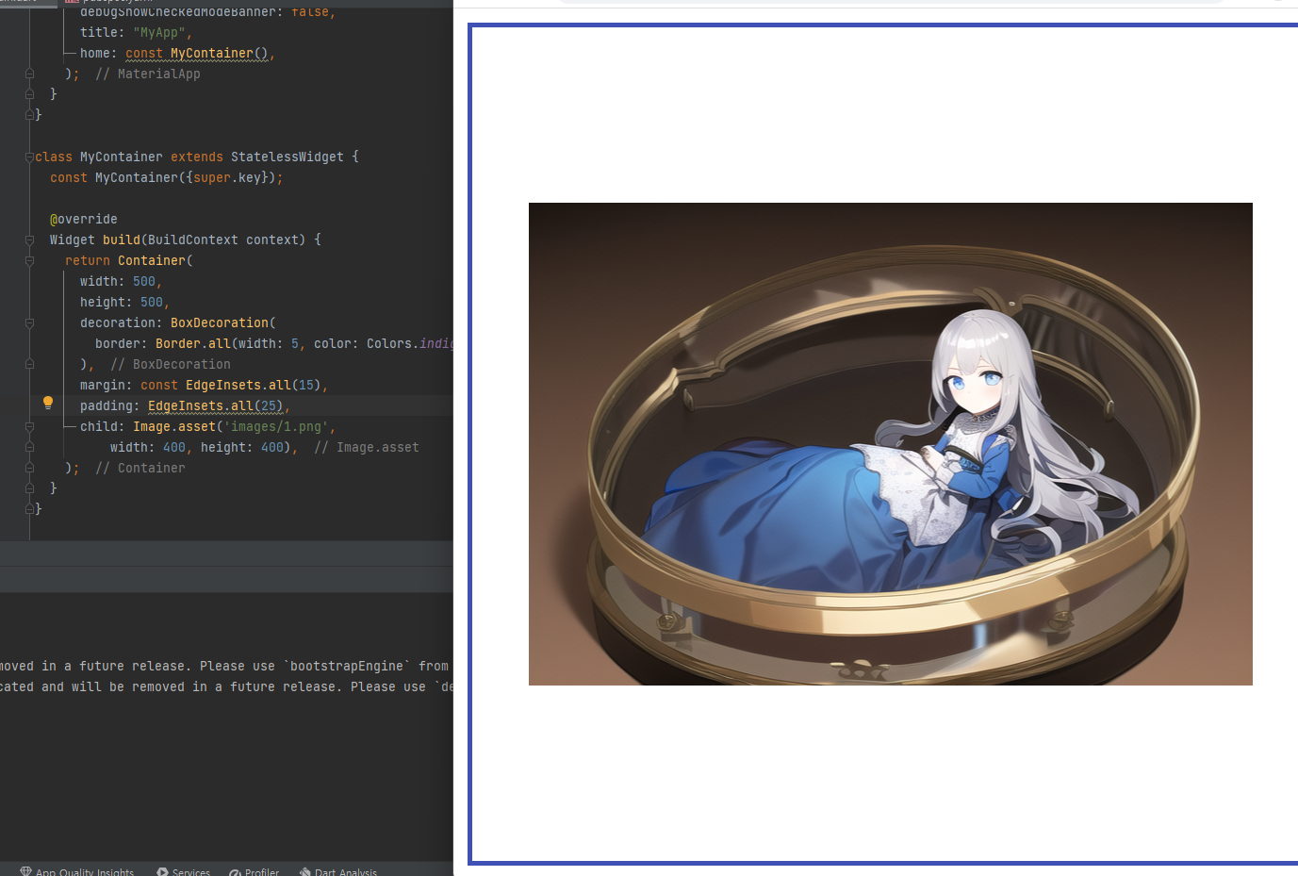Click the "will be removed" console warning line

pos(226,686)
